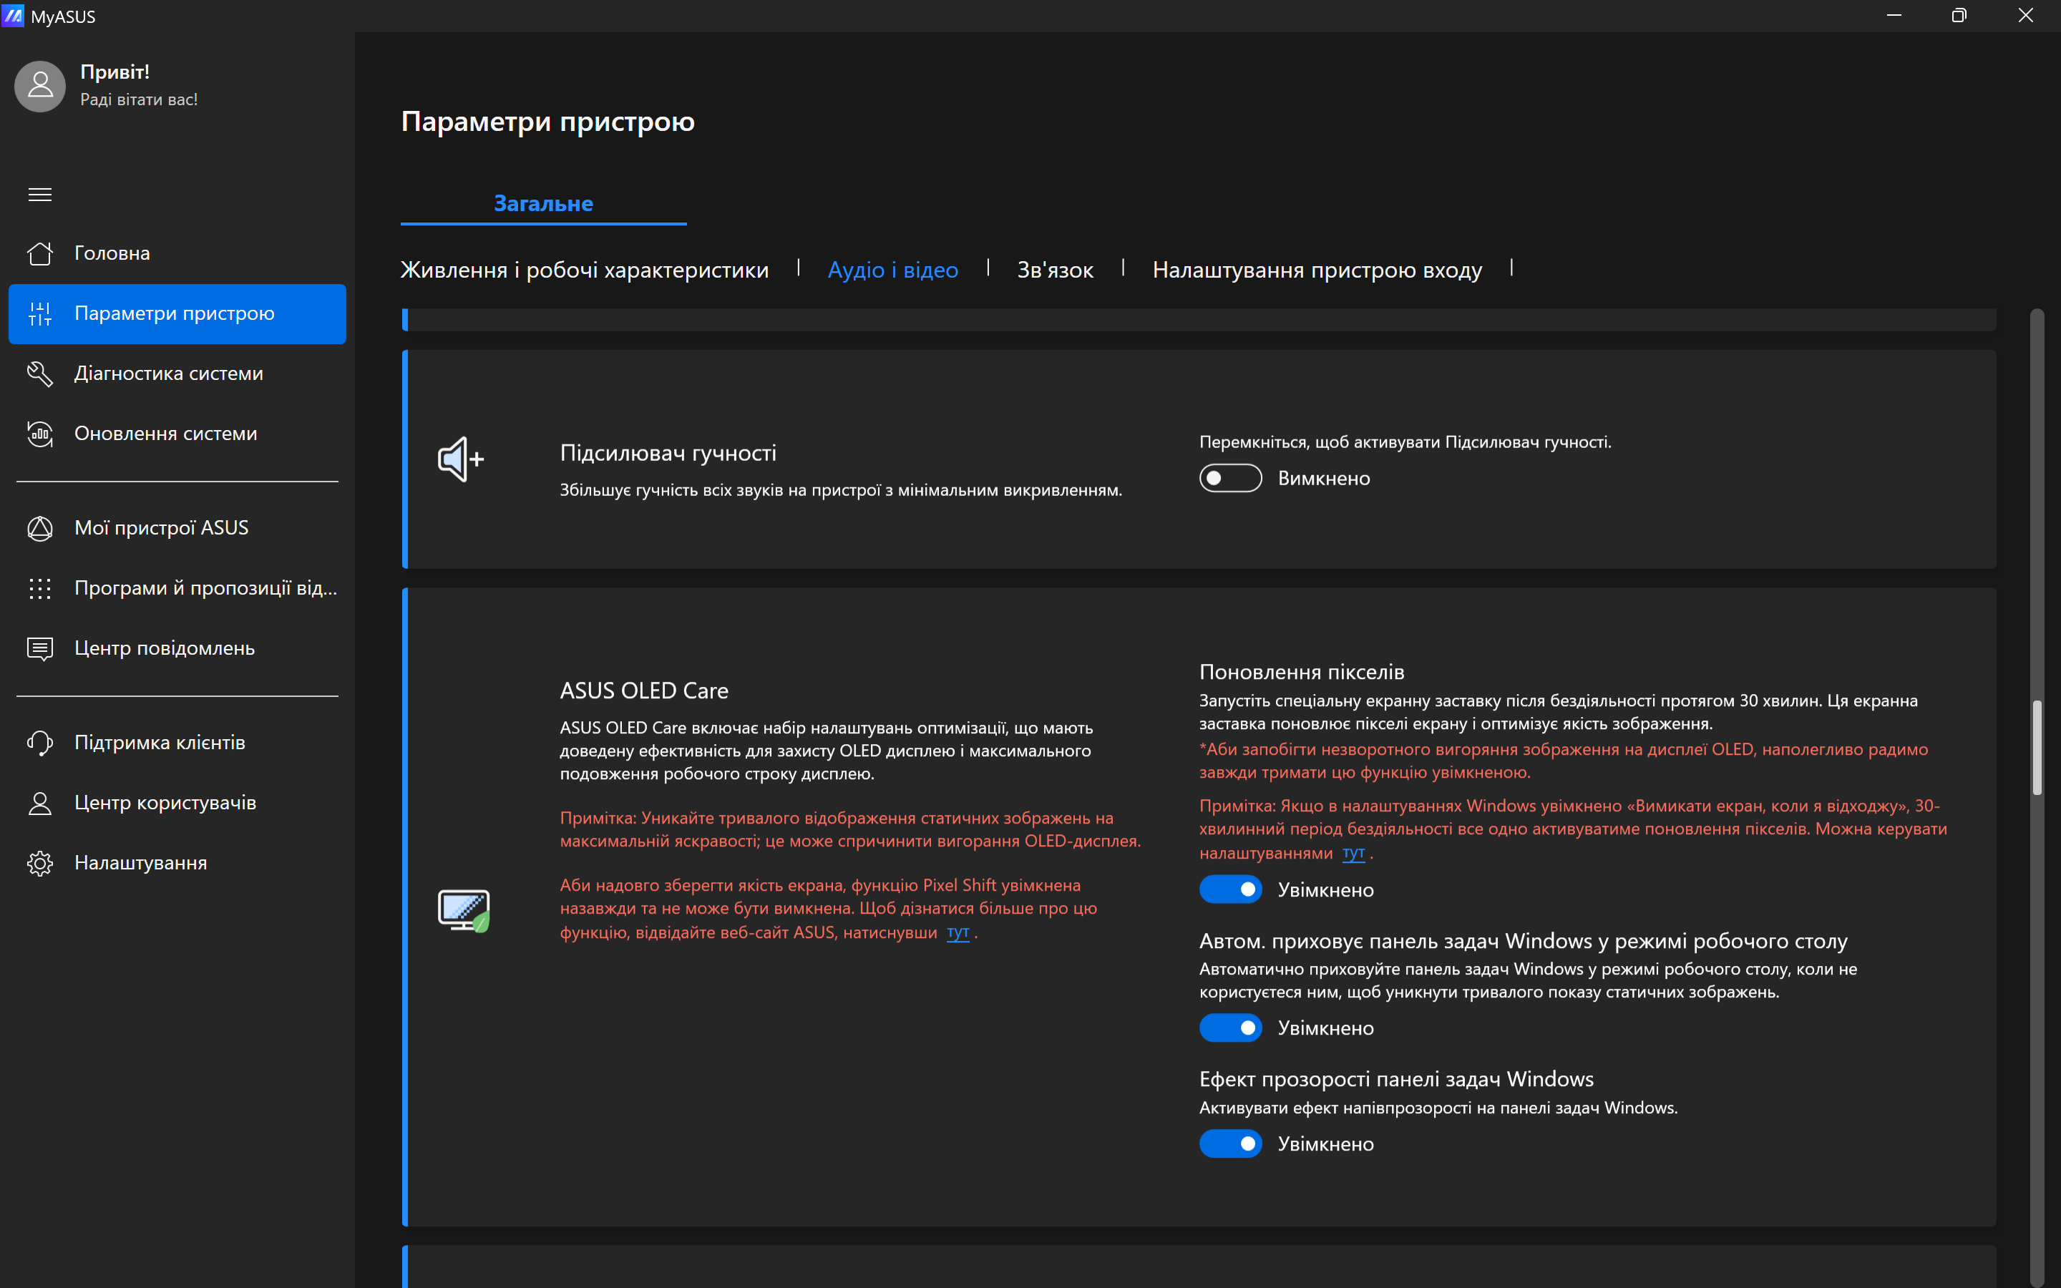Click the Центр повідомлень message icon
The width and height of the screenshot is (2061, 1288).
coord(40,648)
